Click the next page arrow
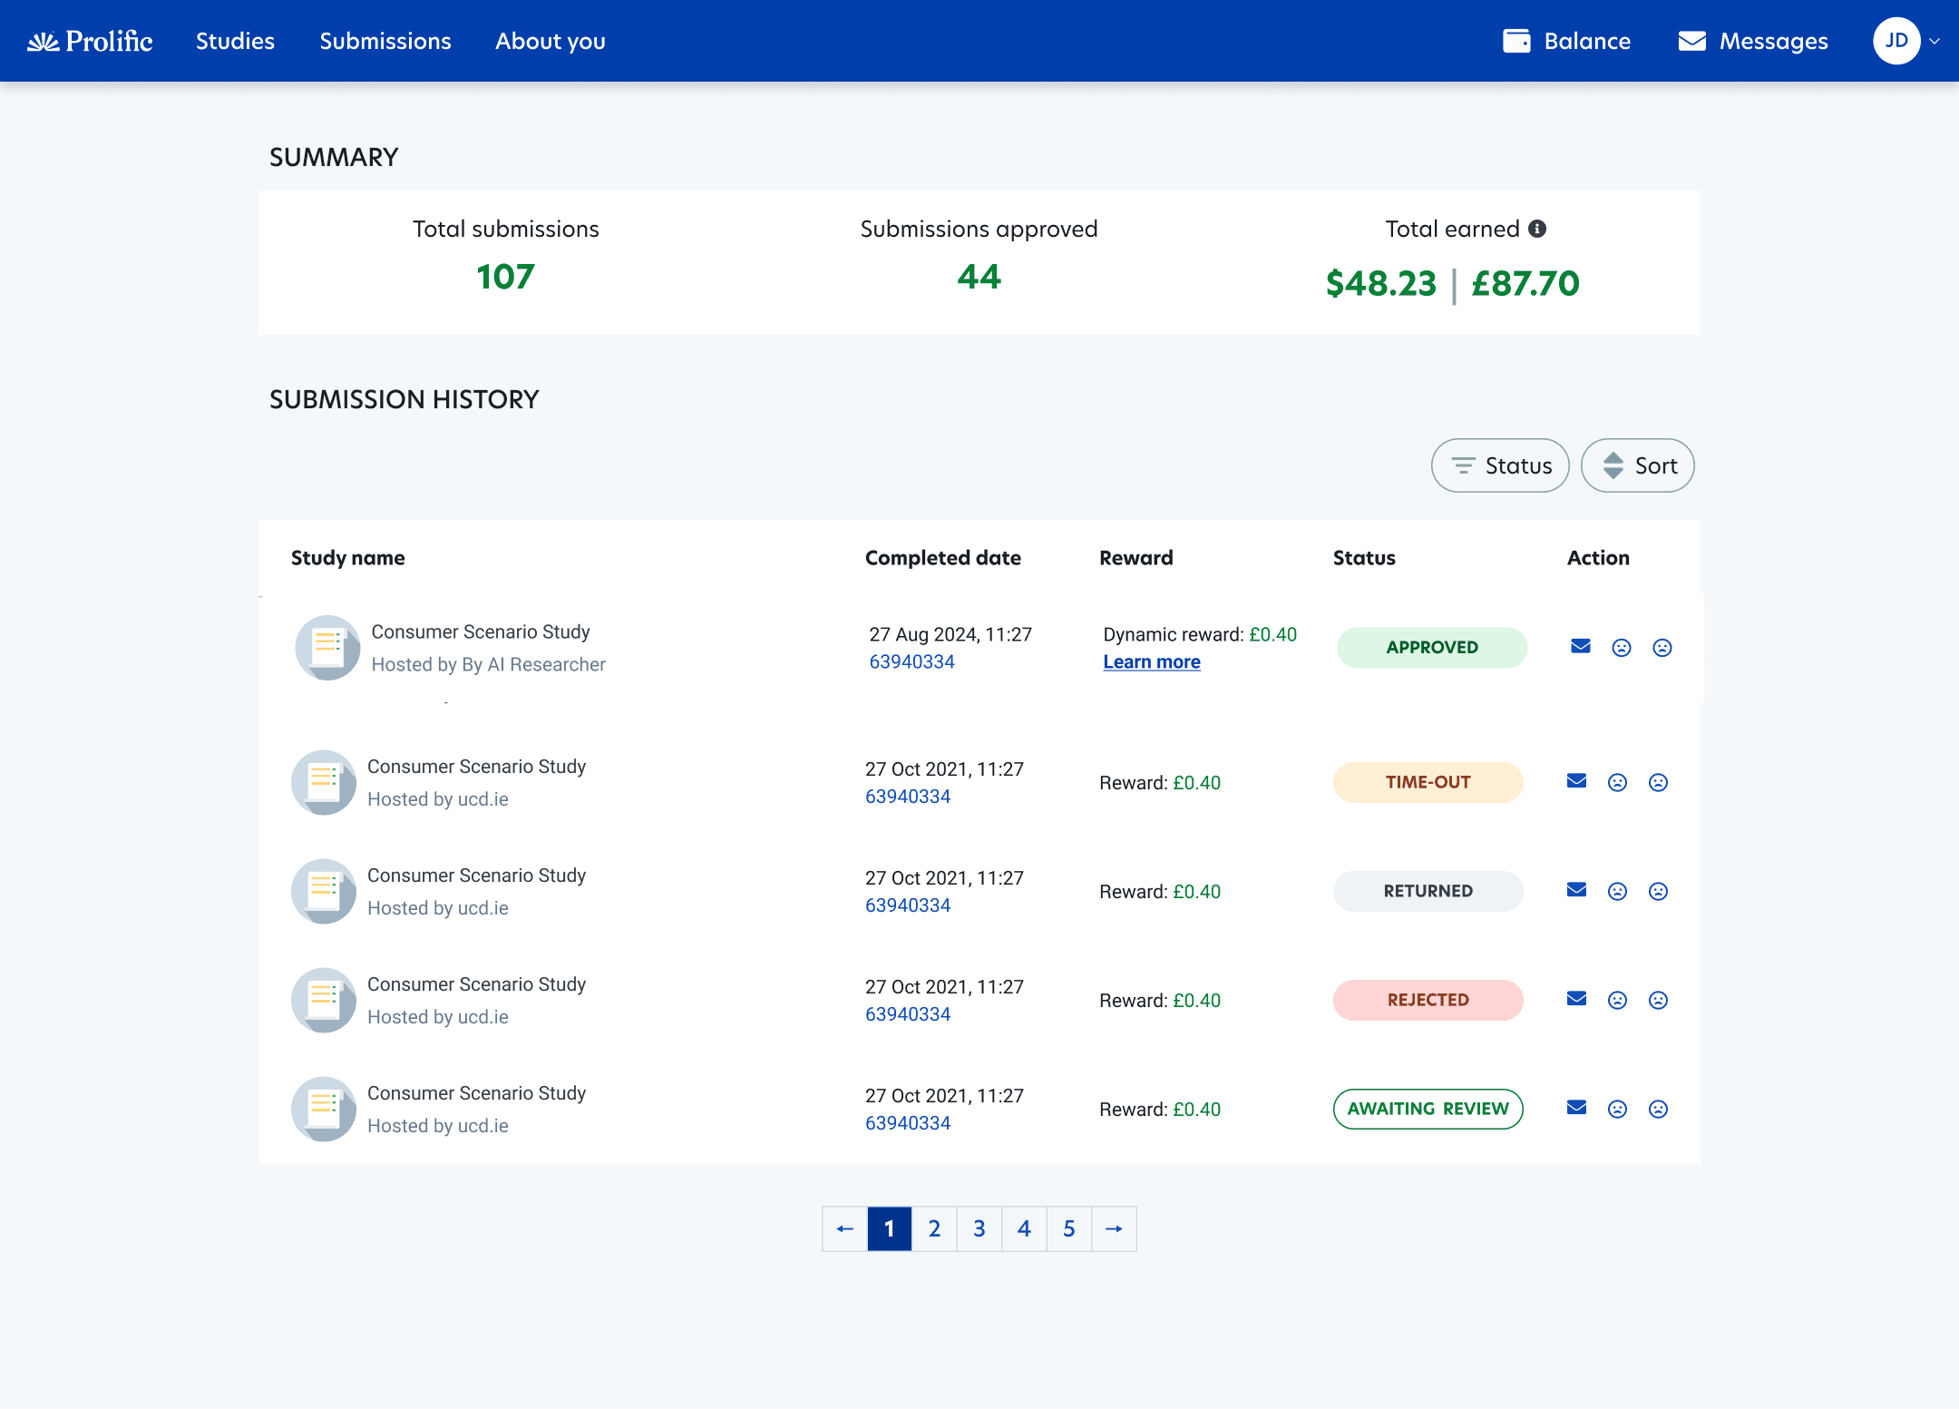The image size is (1959, 1409). point(1115,1228)
